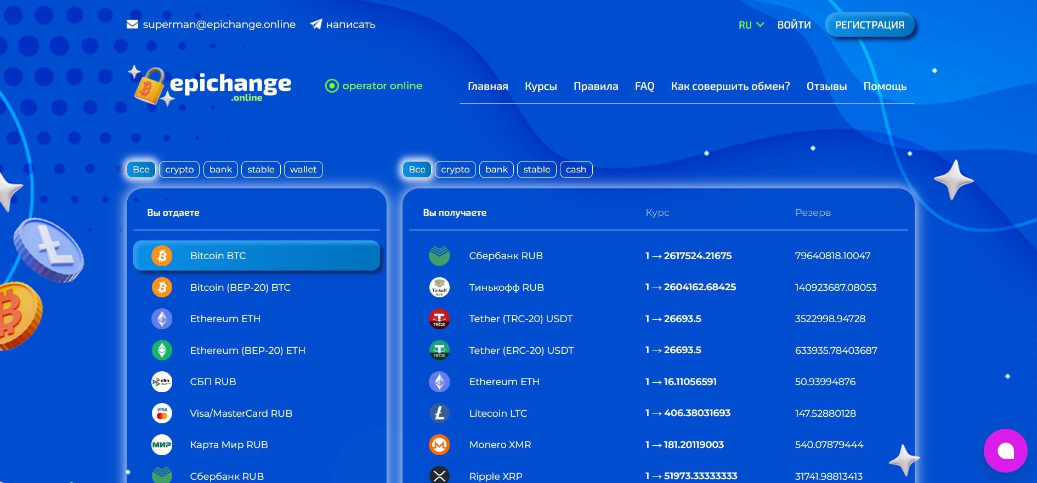Click the Bitcoin BTC coin icon
The width and height of the screenshot is (1037, 483).
point(162,256)
